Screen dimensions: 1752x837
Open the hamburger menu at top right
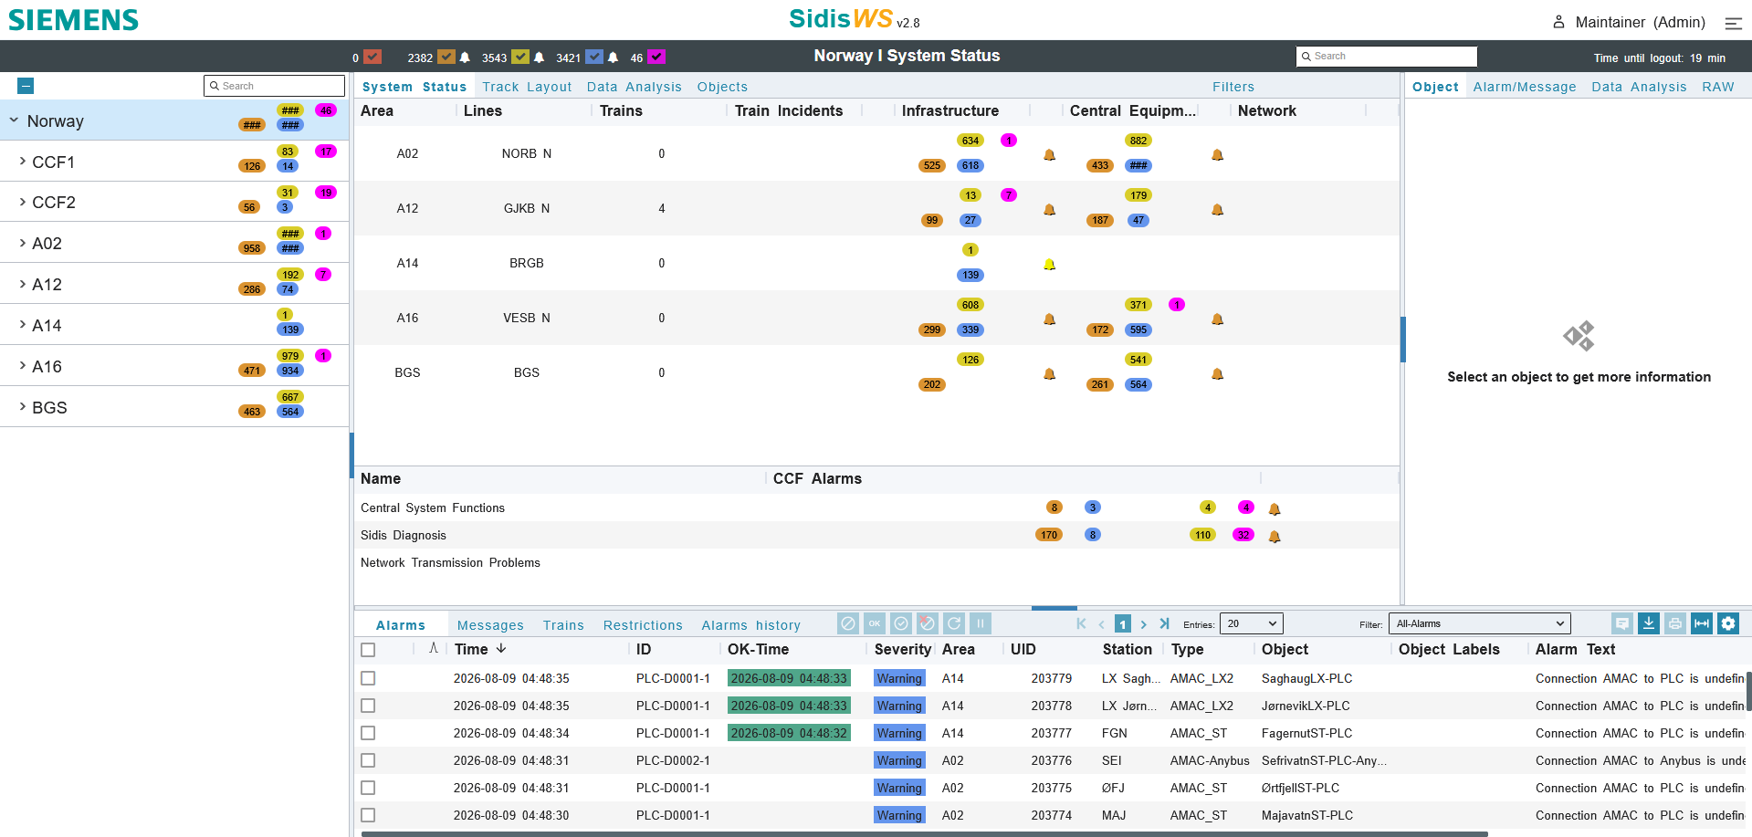(1733, 23)
